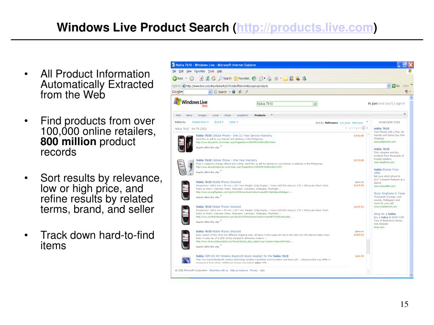Click the green Go button beside address bar
Viewport: 434px width, 325px height.
[x=395, y=86]
